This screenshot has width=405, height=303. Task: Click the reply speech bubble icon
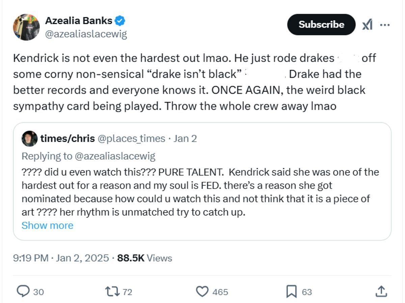click(x=23, y=291)
